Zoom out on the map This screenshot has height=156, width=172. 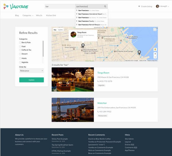point(155,57)
